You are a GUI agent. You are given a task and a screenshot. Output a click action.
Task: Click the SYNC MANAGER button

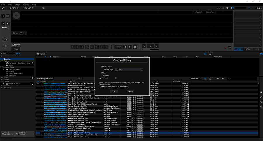(x=8, y=134)
